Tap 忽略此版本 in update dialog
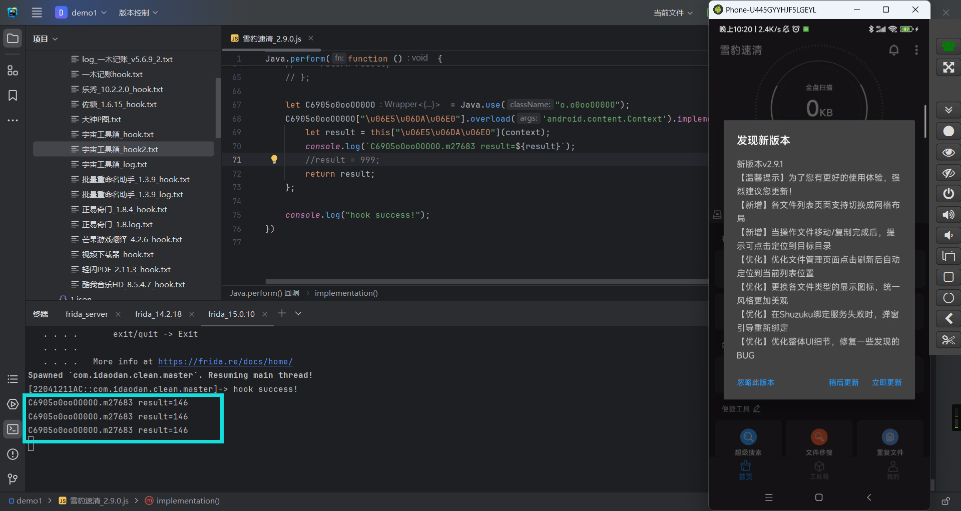This screenshot has height=511, width=961. pyautogui.click(x=755, y=382)
